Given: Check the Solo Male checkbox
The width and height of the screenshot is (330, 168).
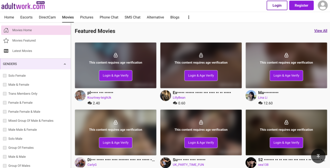Looking at the screenshot, I should 5,139.
